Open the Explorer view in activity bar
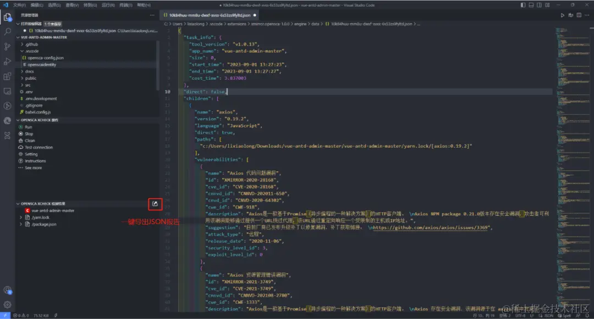This screenshot has height=319, width=594. click(x=7, y=18)
